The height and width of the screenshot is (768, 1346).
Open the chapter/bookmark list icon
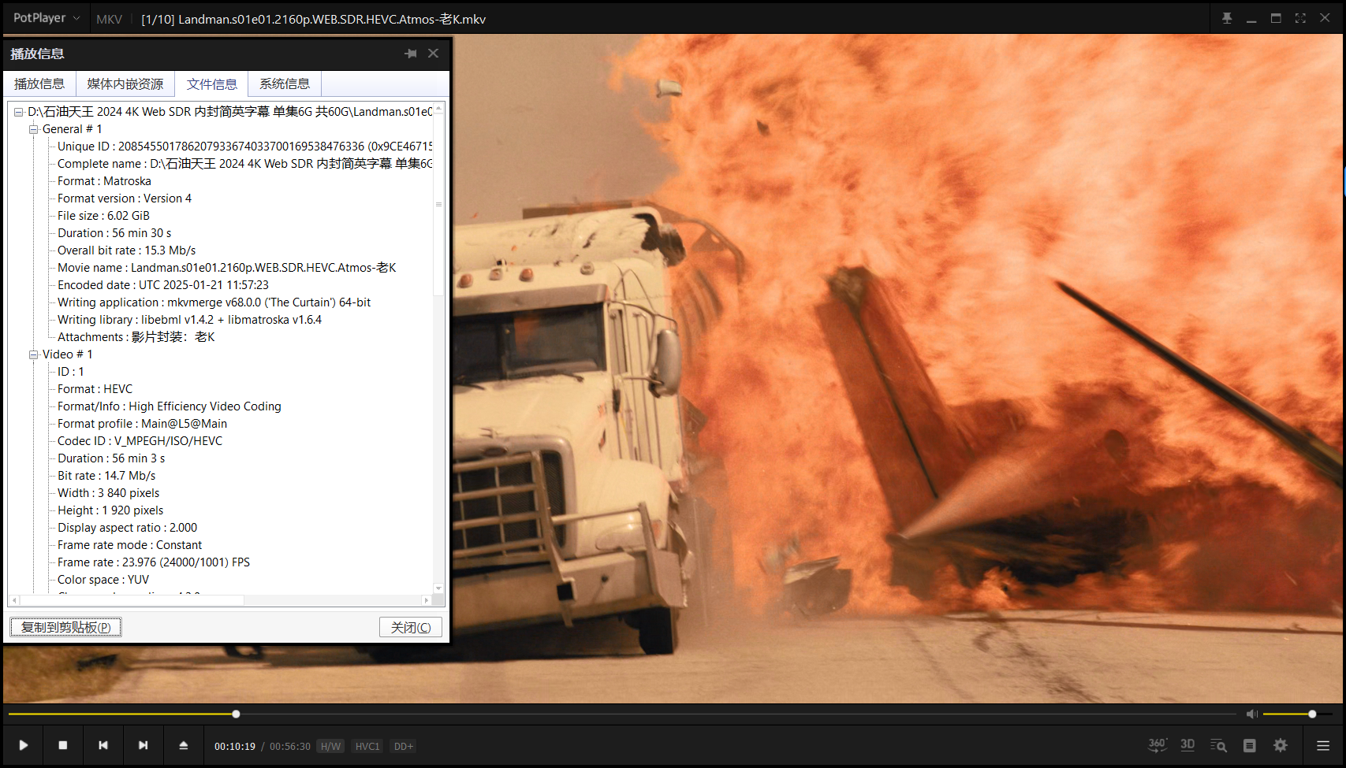(x=1250, y=745)
